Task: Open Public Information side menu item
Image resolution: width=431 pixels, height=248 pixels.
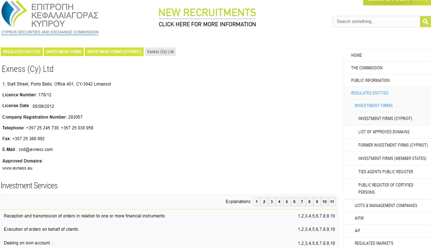Action: [387, 81]
